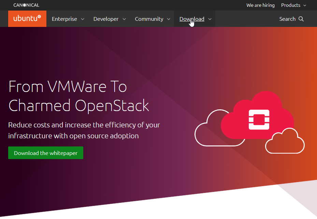Click the search magnifier icon
Image resolution: width=317 pixels, height=219 pixels.
point(301,19)
